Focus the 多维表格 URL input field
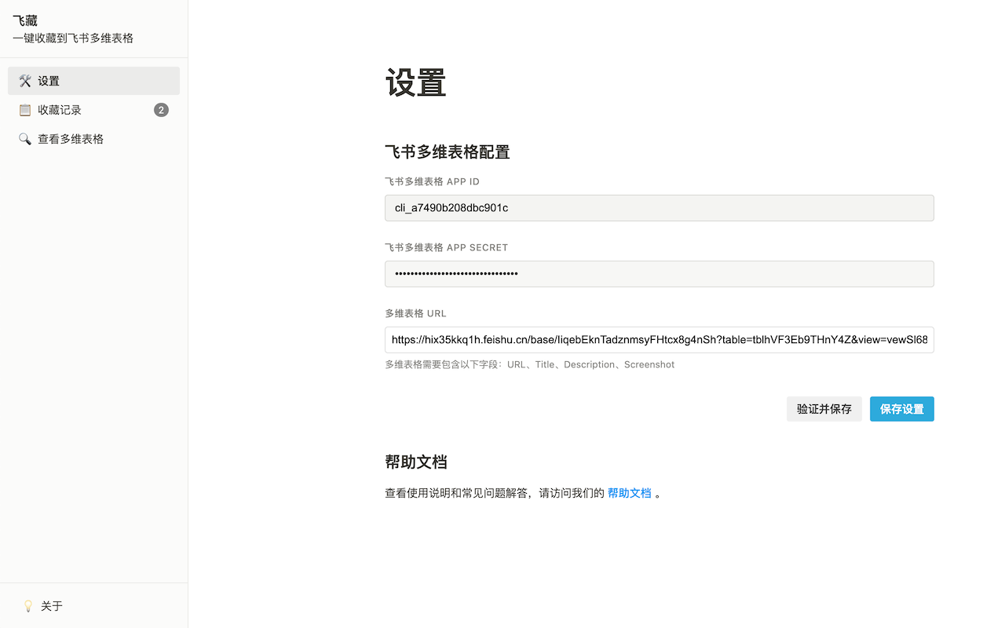Screen dimensions: 1005x628 coord(660,340)
